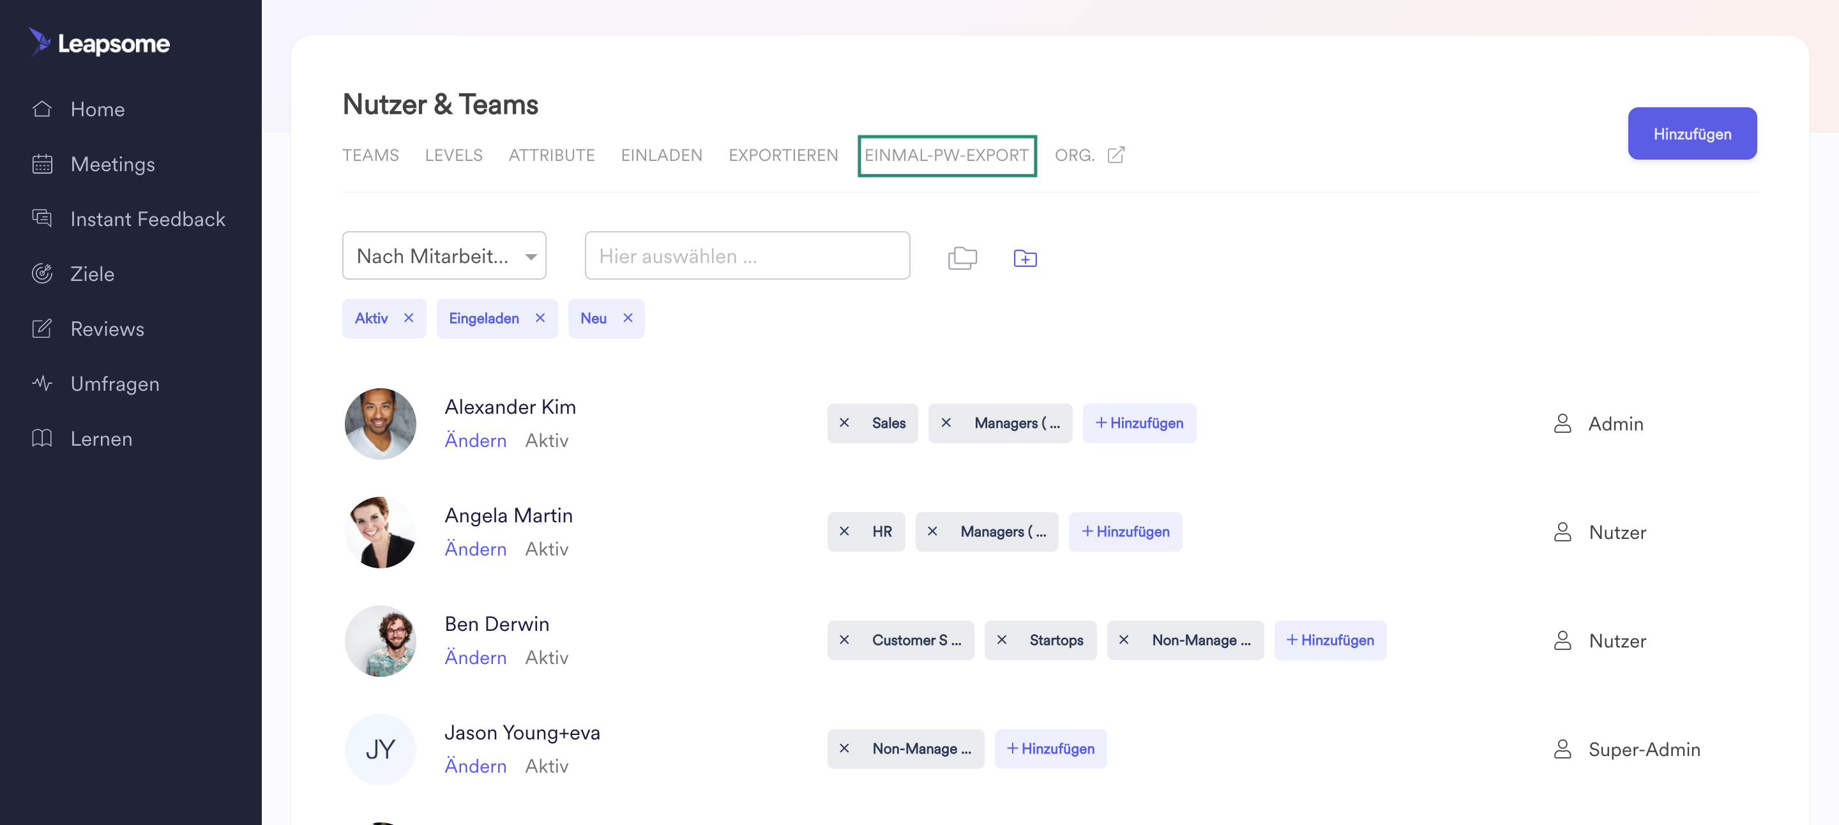Click Angela Martin's profile photo
This screenshot has height=825, width=1839.
(x=381, y=533)
